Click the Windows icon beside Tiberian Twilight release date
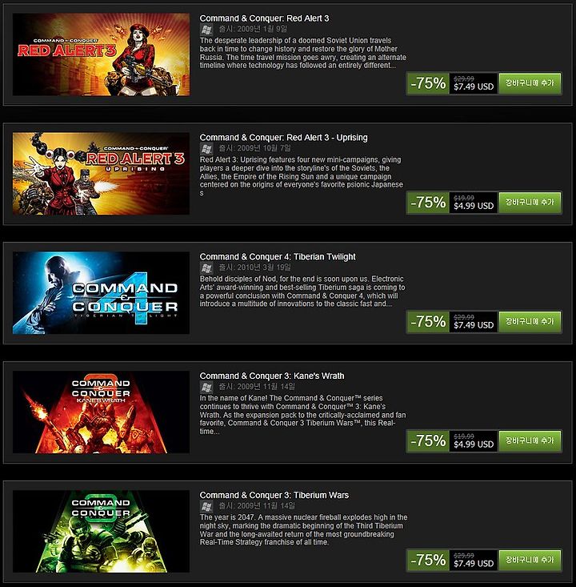Screen dimensions: 576x587 (x=206, y=267)
